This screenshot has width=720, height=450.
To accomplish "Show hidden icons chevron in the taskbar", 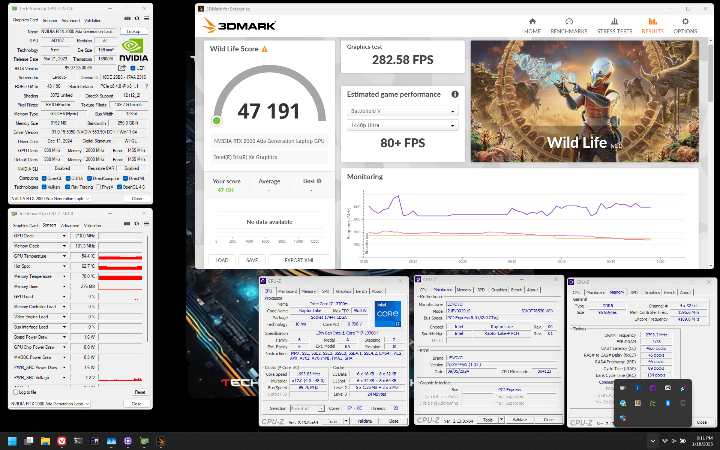I will click(652, 441).
